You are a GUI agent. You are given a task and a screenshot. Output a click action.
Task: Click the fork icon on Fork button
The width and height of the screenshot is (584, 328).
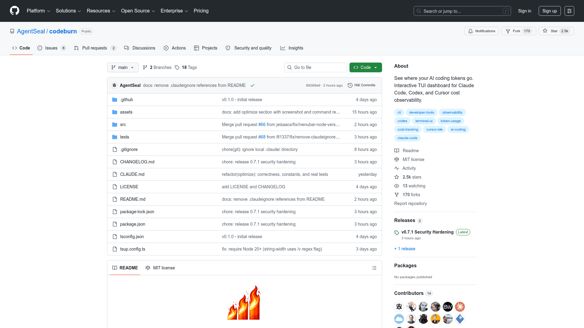point(508,31)
